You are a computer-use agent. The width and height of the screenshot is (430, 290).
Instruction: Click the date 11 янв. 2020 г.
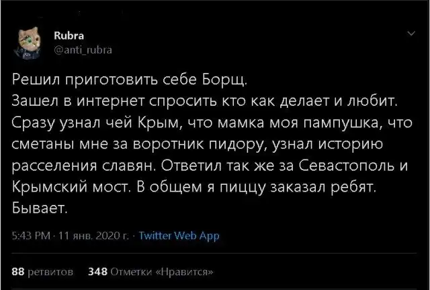91,236
